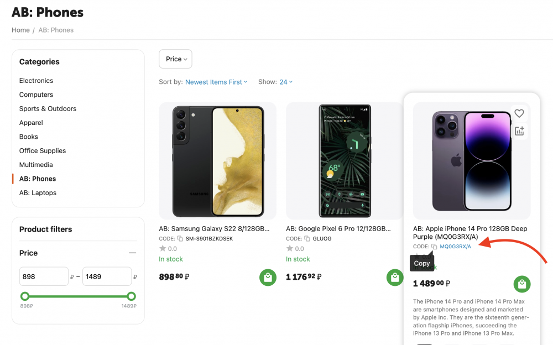Image resolution: width=553 pixels, height=345 pixels.
Task: Click the maximum price slider handle
Action: point(131,296)
